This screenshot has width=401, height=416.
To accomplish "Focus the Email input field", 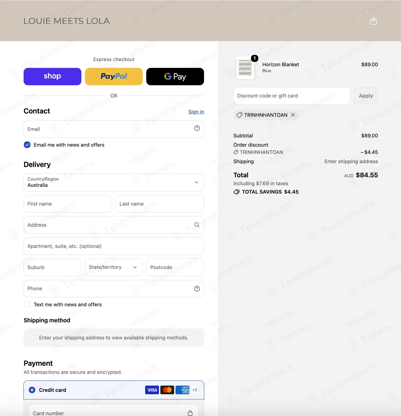I will pos(114,129).
